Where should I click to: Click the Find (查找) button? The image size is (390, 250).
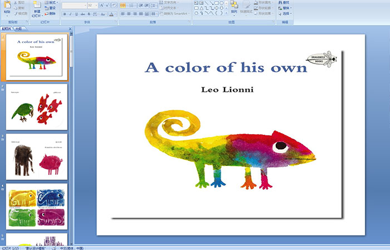[x=284, y=2]
